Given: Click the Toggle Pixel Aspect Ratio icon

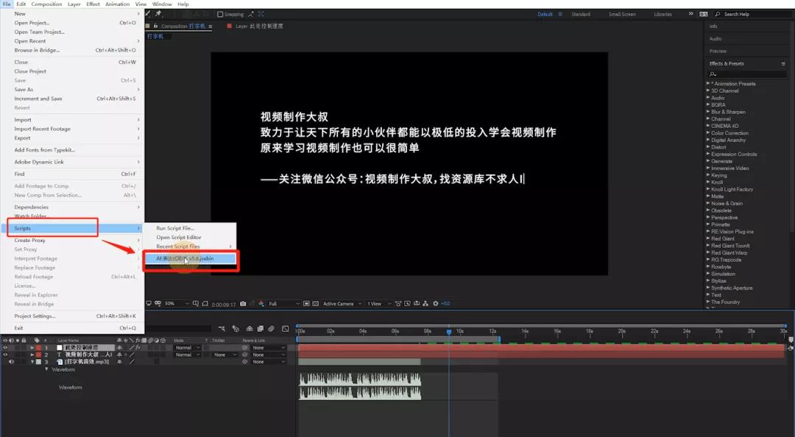Looking at the screenshot, I should pyautogui.click(x=398, y=304).
